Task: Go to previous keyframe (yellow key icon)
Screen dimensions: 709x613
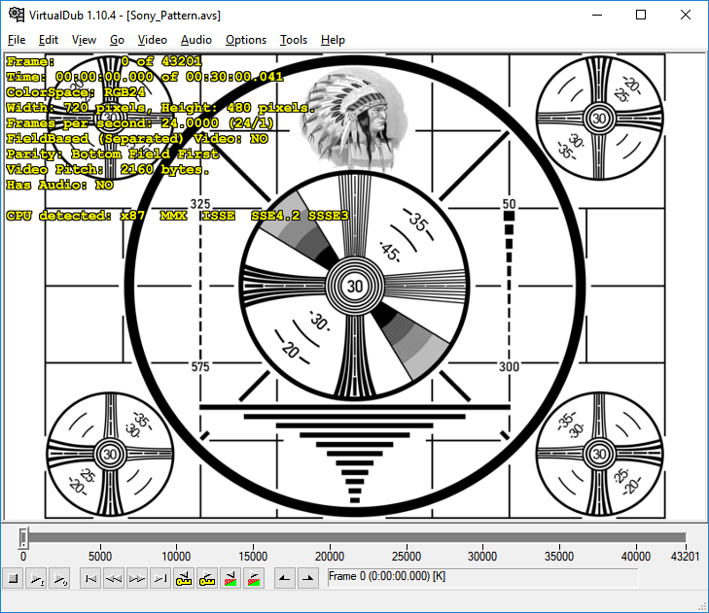Action: tap(184, 578)
